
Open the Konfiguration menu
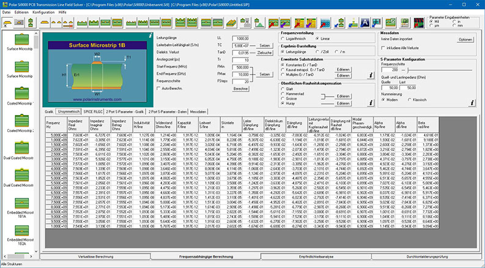(x=43, y=12)
